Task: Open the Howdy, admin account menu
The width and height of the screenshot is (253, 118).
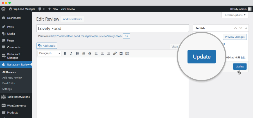Action: tap(241, 9)
